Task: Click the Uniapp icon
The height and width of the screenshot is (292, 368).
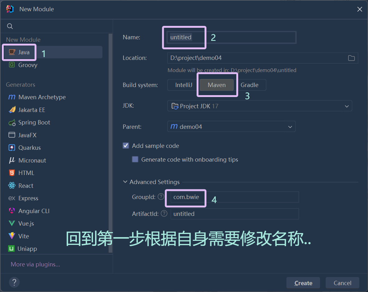Action: click(11, 249)
